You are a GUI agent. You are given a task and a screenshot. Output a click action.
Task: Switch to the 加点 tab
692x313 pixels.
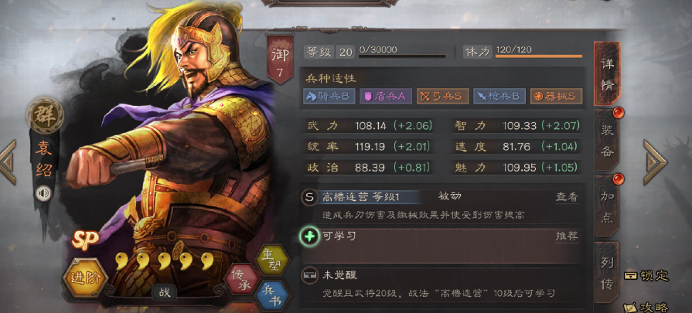pos(607,206)
